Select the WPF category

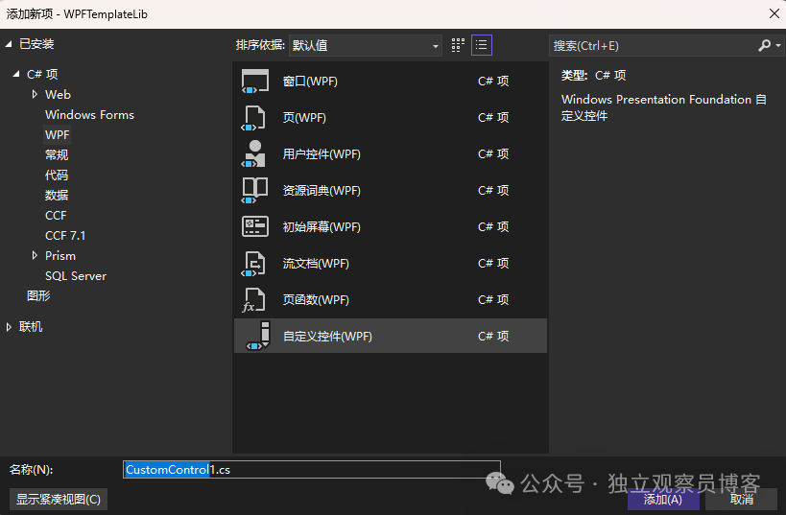pyautogui.click(x=58, y=135)
